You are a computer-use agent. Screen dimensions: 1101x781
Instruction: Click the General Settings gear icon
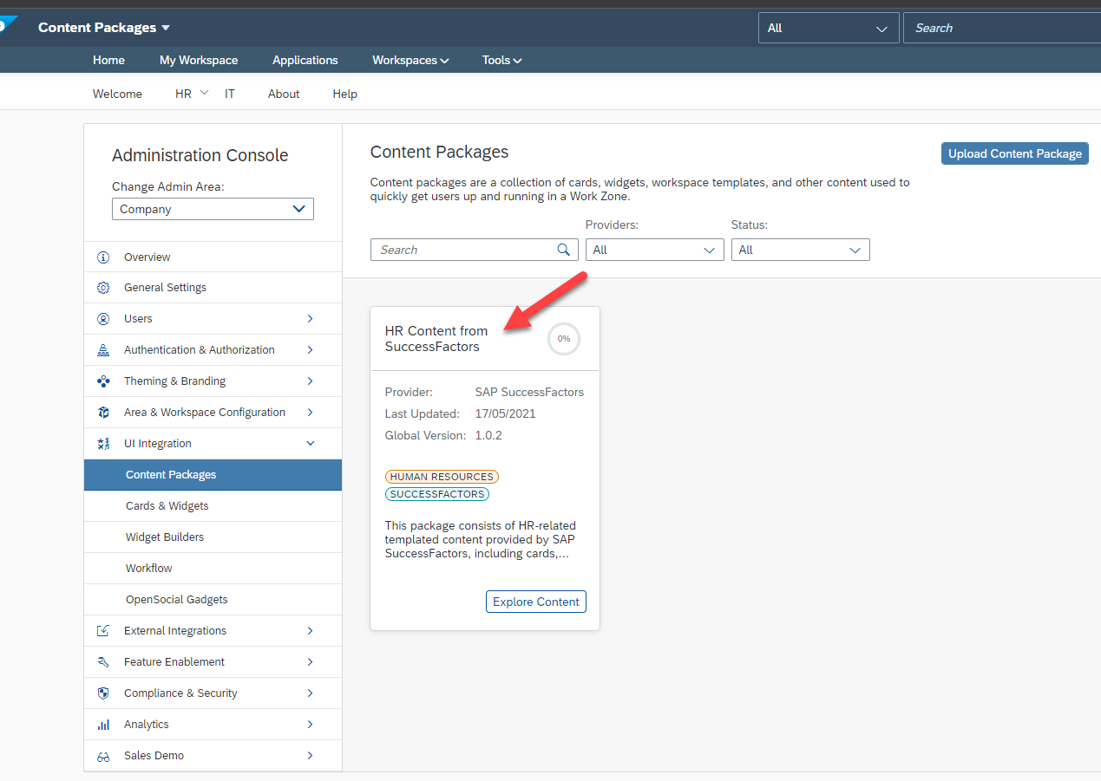coord(103,288)
